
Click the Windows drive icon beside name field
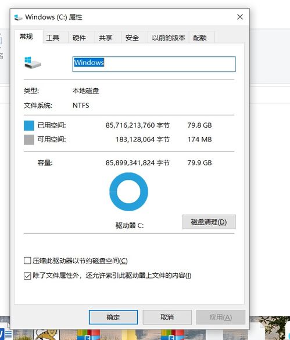point(33,63)
